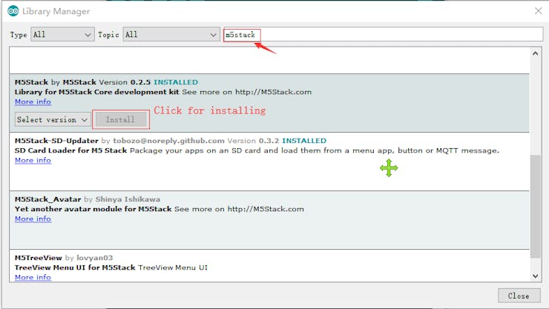Open the Type dropdown set to All

tap(62, 35)
